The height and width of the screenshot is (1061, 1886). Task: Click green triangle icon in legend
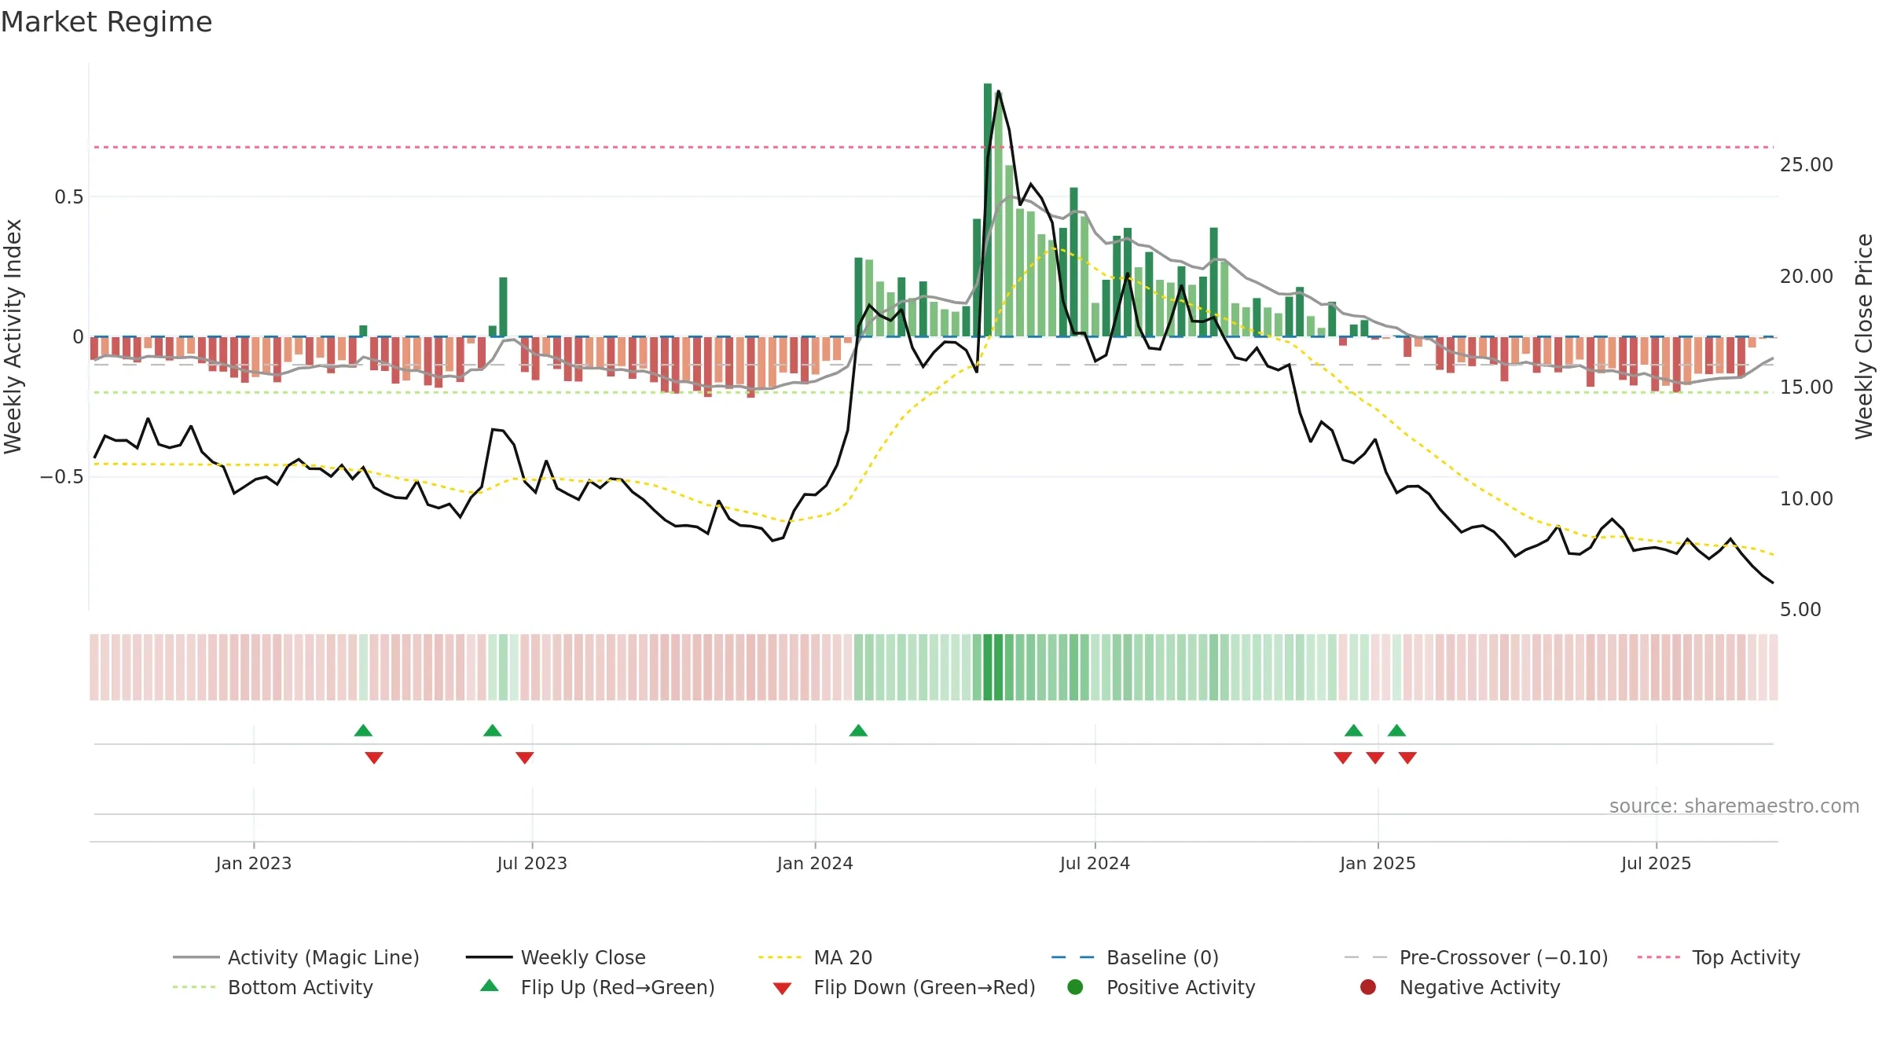pyautogui.click(x=490, y=986)
